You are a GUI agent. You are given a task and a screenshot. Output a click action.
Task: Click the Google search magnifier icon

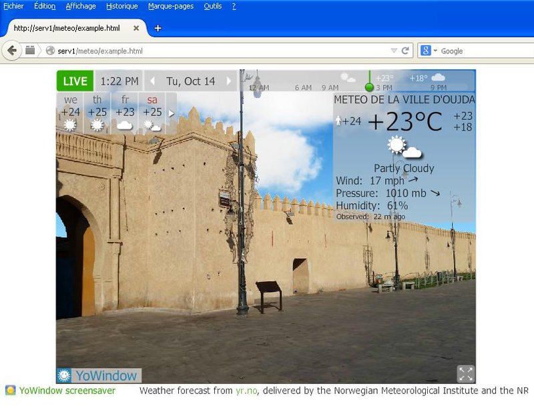click(426, 51)
